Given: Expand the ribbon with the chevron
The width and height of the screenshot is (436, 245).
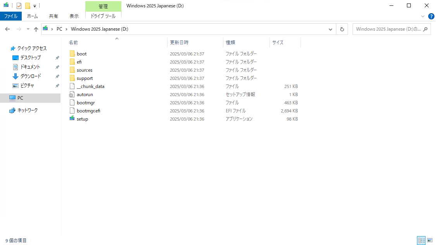Looking at the screenshot, I should 423,16.
